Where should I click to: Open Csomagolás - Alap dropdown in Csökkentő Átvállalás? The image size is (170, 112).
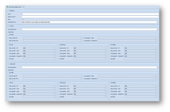tap(157, 91)
